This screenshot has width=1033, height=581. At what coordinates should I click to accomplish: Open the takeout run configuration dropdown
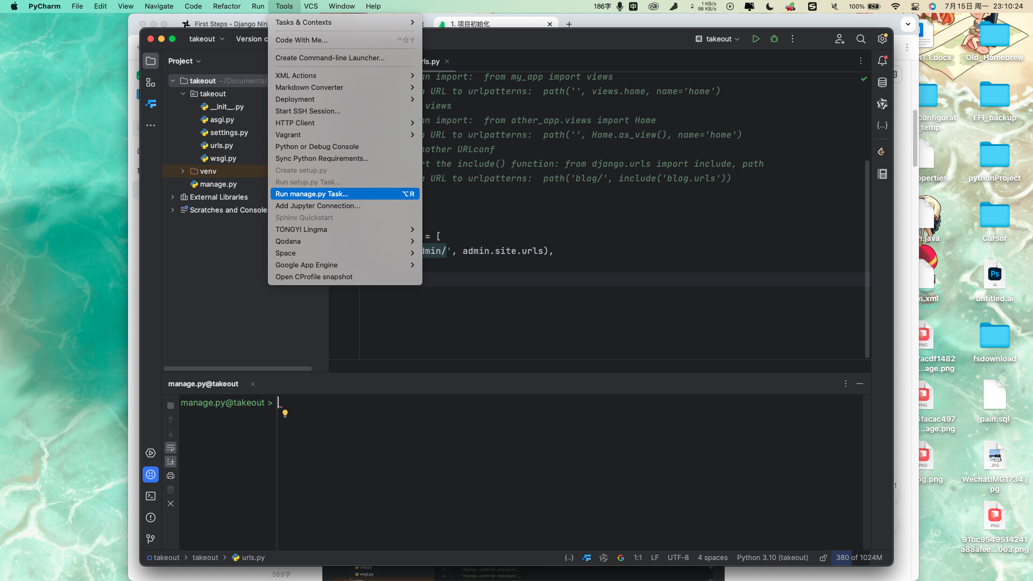(718, 39)
